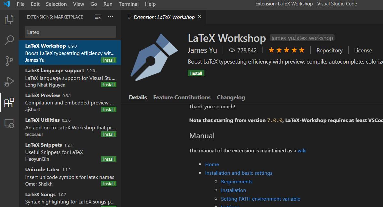Click the VS Code logo icon
Image resolution: width=383 pixels, height=207 pixels.
coord(7,4)
